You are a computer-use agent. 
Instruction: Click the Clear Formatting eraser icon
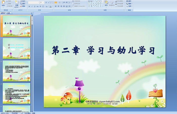[52, 2]
